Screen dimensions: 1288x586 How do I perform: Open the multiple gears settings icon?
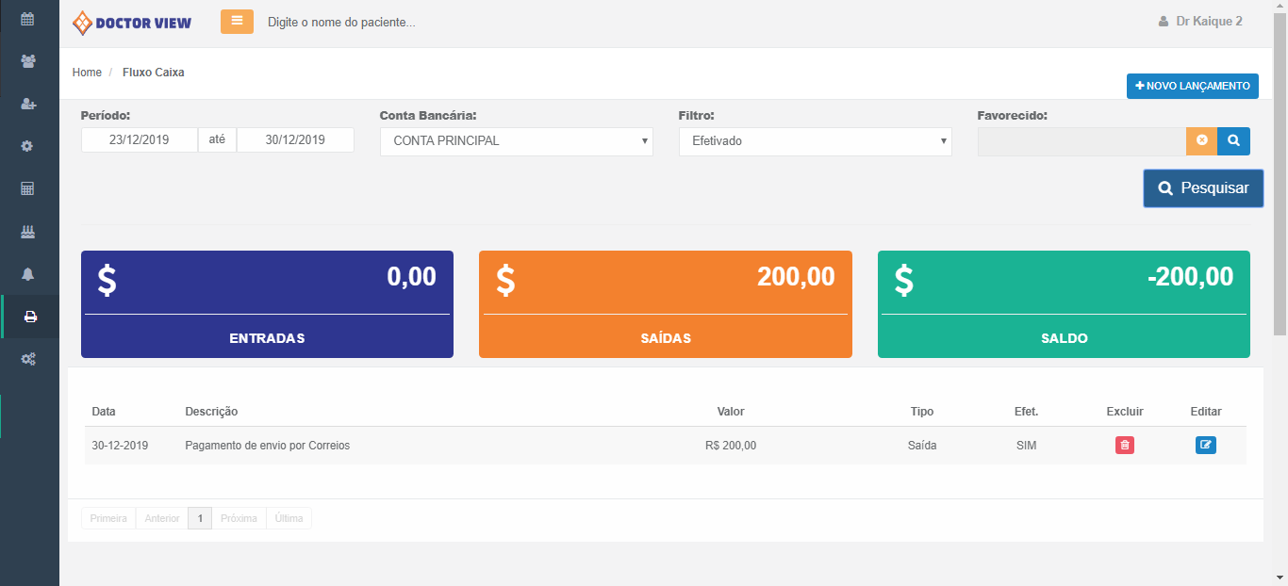point(28,359)
